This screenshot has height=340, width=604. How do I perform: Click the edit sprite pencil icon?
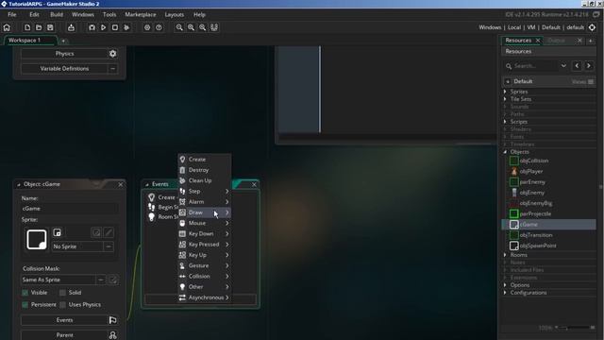click(109, 232)
